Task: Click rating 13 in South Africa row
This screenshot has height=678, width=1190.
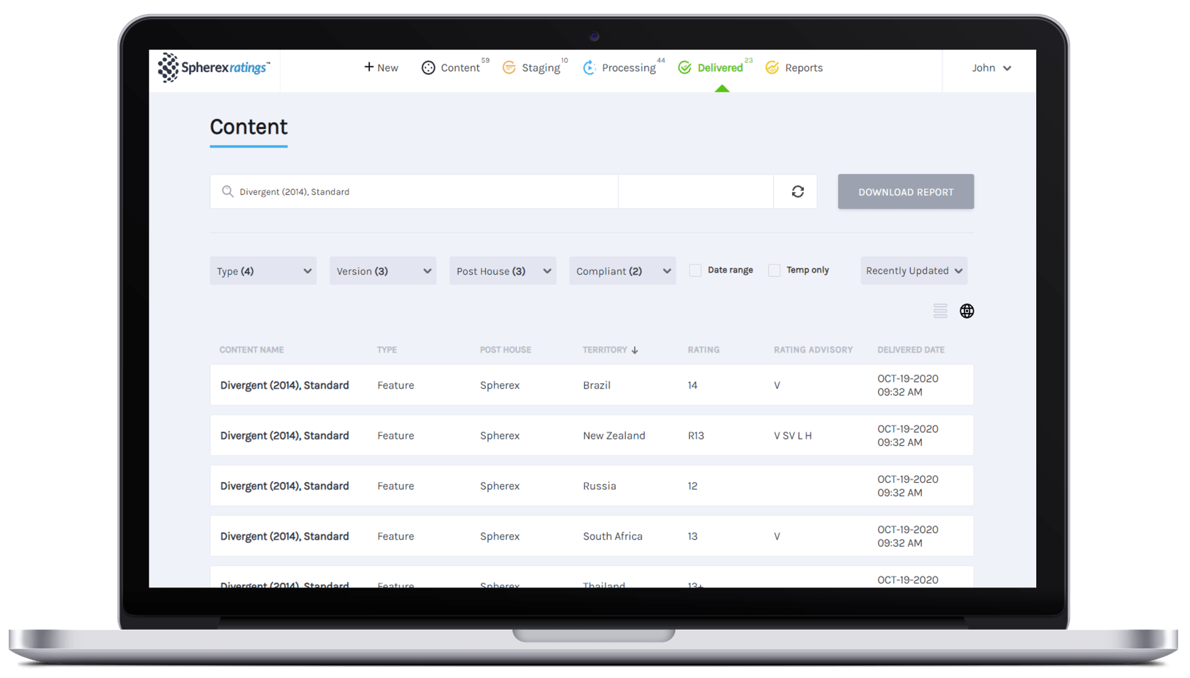Action: (692, 536)
